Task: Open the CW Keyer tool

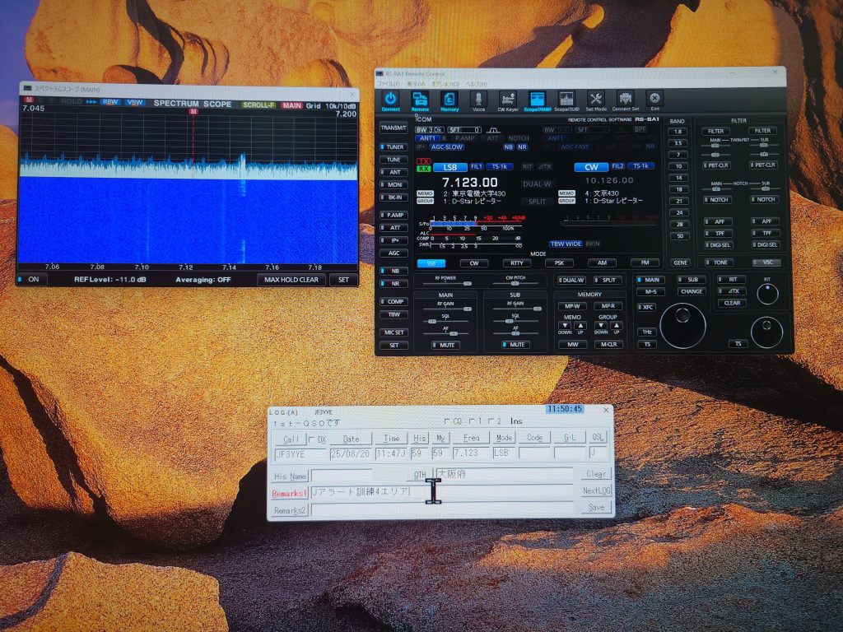Action: (508, 99)
